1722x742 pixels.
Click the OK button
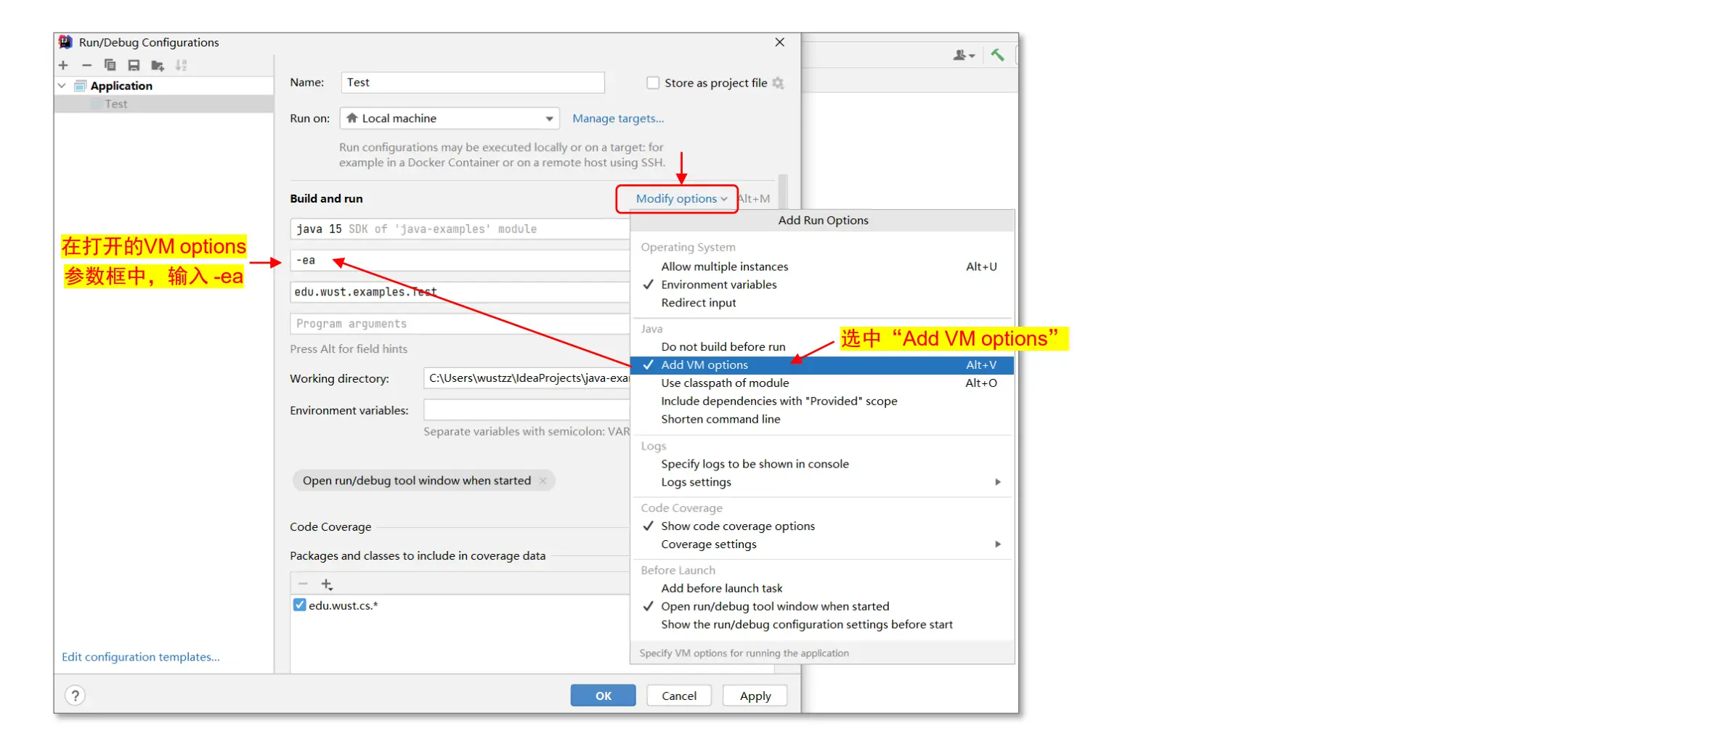coord(603,696)
